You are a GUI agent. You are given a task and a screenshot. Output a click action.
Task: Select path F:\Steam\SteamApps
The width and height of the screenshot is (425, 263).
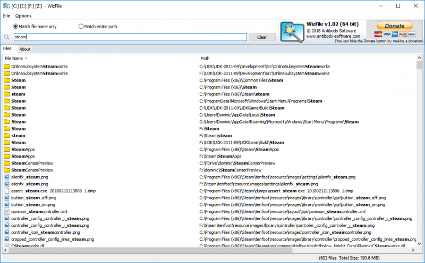tap(220, 156)
